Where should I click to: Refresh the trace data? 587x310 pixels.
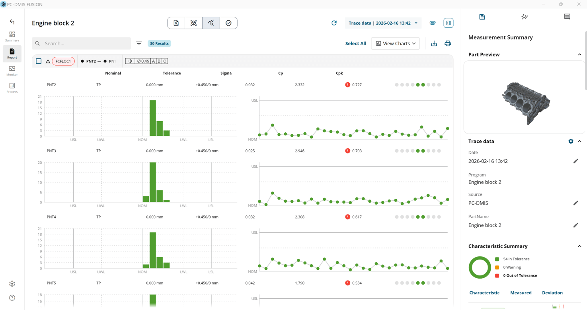pos(334,23)
